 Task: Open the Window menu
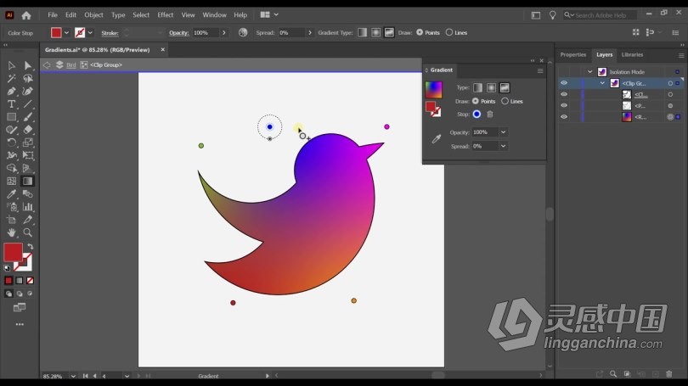215,15
